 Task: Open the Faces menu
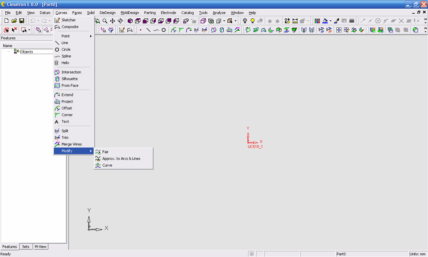(77, 13)
